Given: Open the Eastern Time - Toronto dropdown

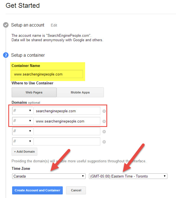Looking at the screenshot, I should tap(128, 176).
